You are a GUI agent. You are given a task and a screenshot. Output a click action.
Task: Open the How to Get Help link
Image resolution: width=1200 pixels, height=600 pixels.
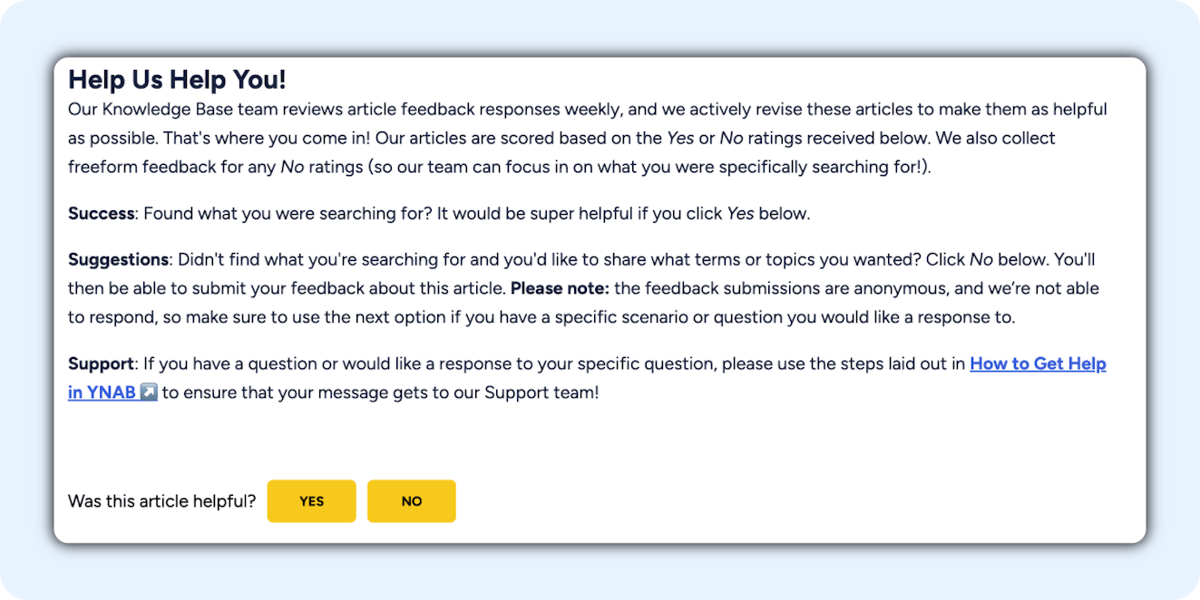click(1038, 364)
